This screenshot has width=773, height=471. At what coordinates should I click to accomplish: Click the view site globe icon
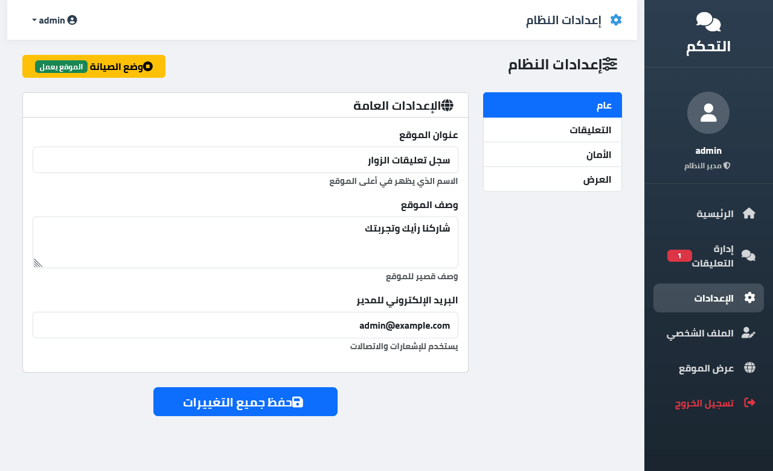(x=749, y=368)
